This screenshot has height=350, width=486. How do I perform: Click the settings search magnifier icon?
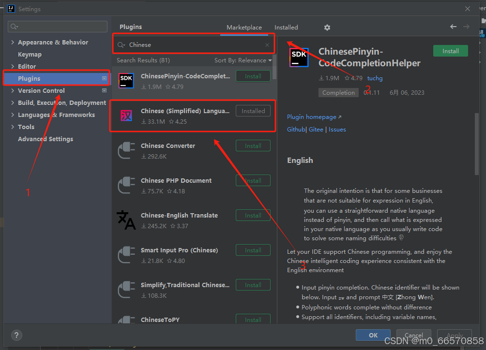pyautogui.click(x=14, y=27)
